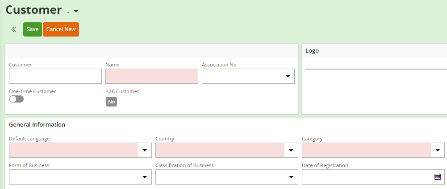This screenshot has width=447, height=189.
Task: Click into the Customer ID field
Action: [55, 76]
